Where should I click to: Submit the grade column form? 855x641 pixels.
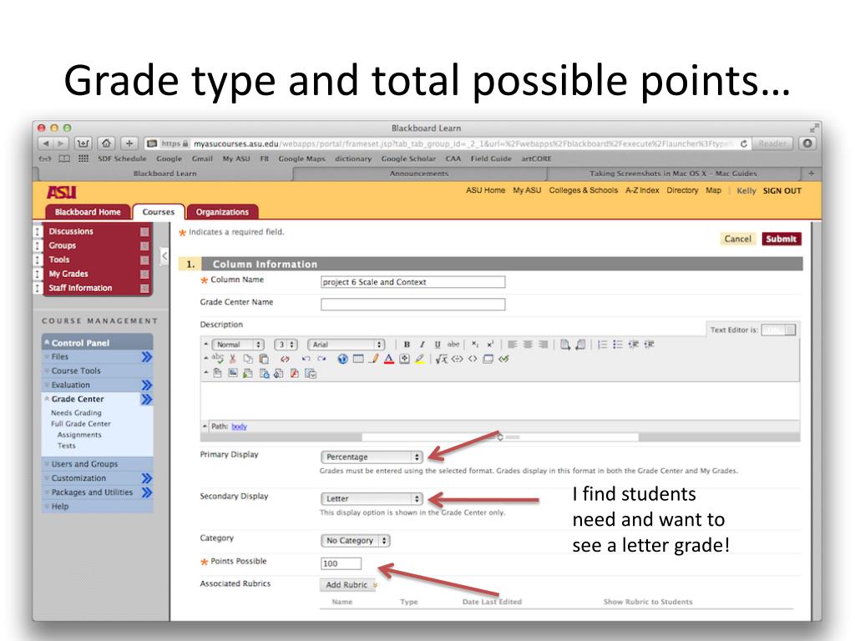tap(782, 239)
